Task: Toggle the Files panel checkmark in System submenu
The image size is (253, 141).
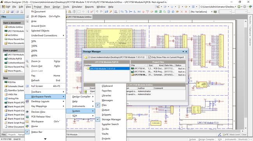Action: click(x=98, y=105)
